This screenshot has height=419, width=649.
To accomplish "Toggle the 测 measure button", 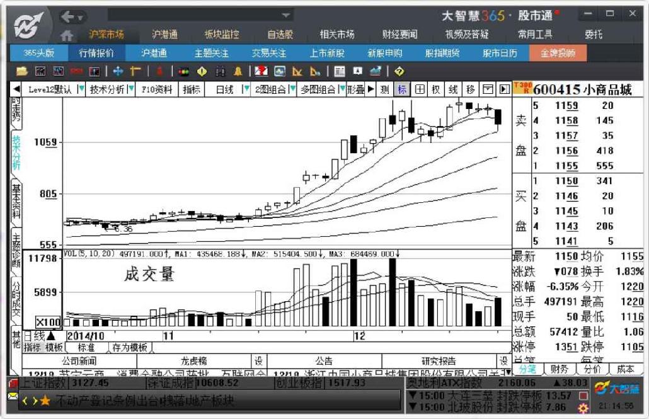I will pyautogui.click(x=384, y=89).
